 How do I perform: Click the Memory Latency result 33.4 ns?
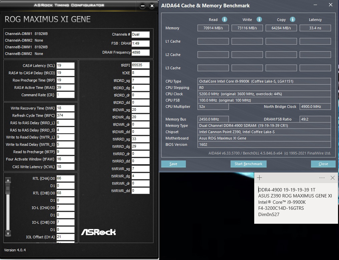click(315, 28)
